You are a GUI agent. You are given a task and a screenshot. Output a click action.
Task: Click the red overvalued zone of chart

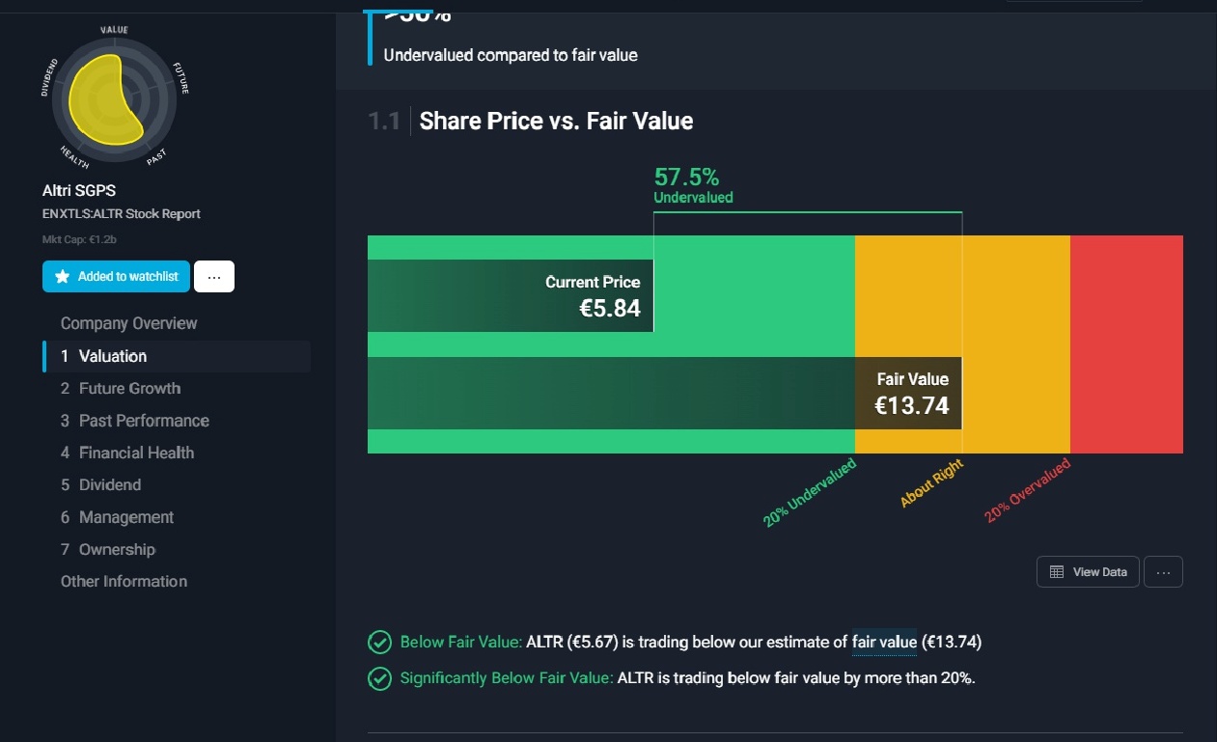[x=1126, y=344]
